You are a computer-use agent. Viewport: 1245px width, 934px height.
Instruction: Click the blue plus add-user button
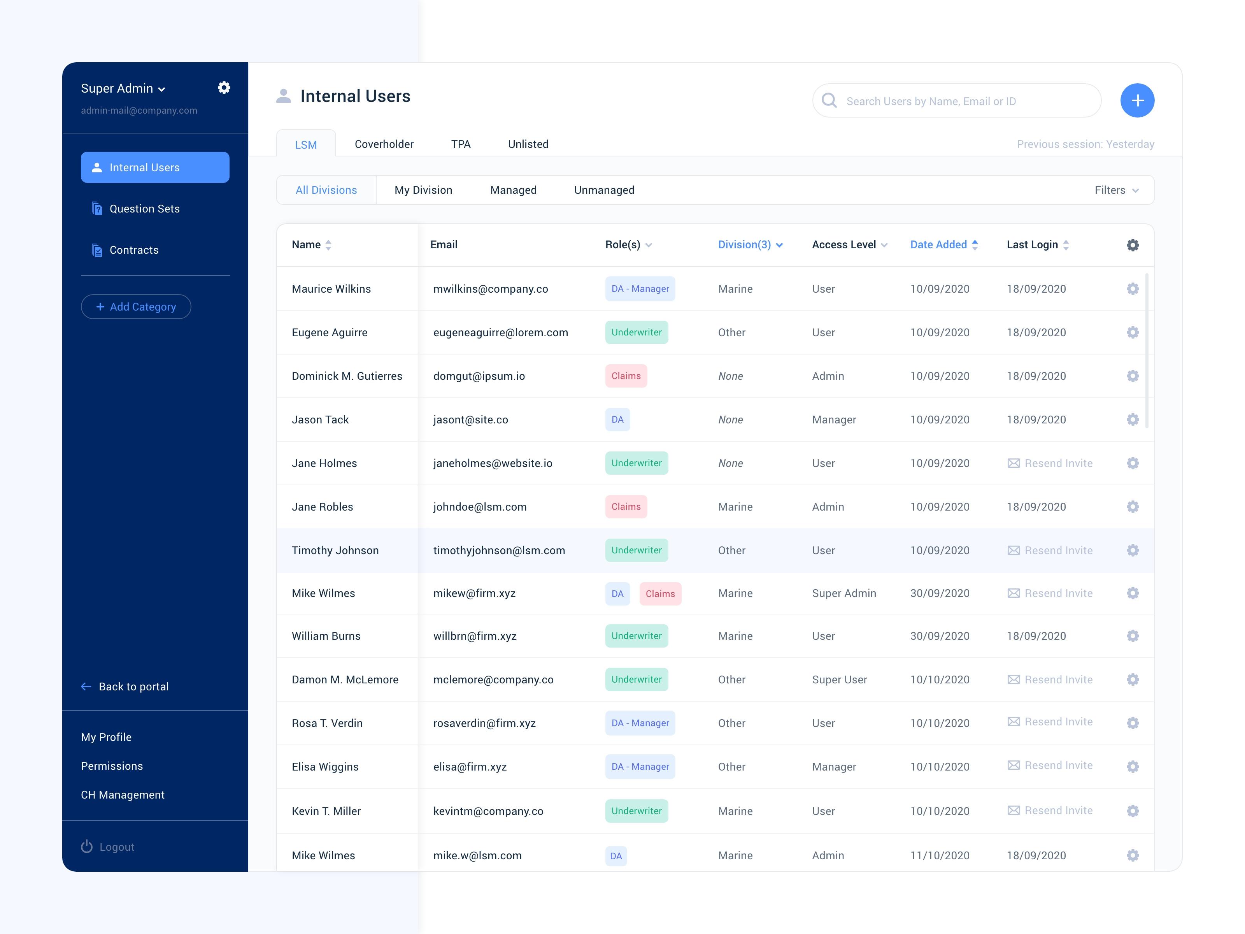tap(1137, 101)
